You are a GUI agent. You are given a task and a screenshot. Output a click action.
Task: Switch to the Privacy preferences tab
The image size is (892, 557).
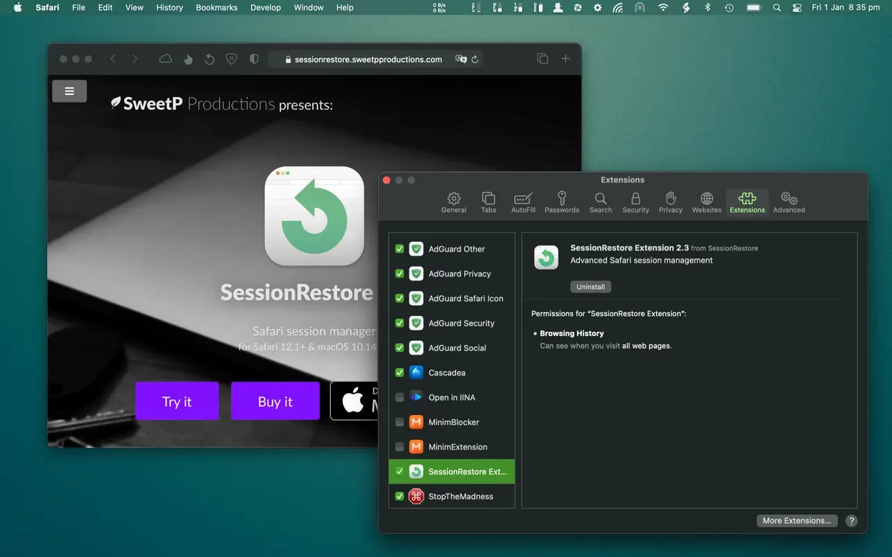(671, 202)
